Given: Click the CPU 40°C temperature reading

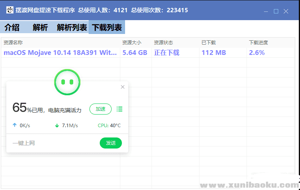Looking at the screenshot, I should tap(109, 126).
